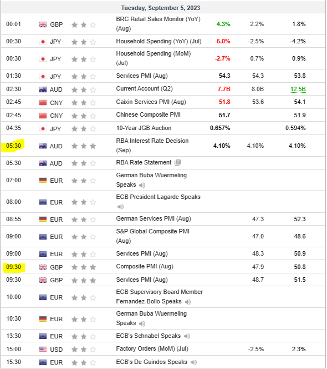Image resolution: width=327 pixels, height=369 pixels.
Task: Click speaker icon beside ECB's De Guindos Speaks
Action: coord(193,362)
